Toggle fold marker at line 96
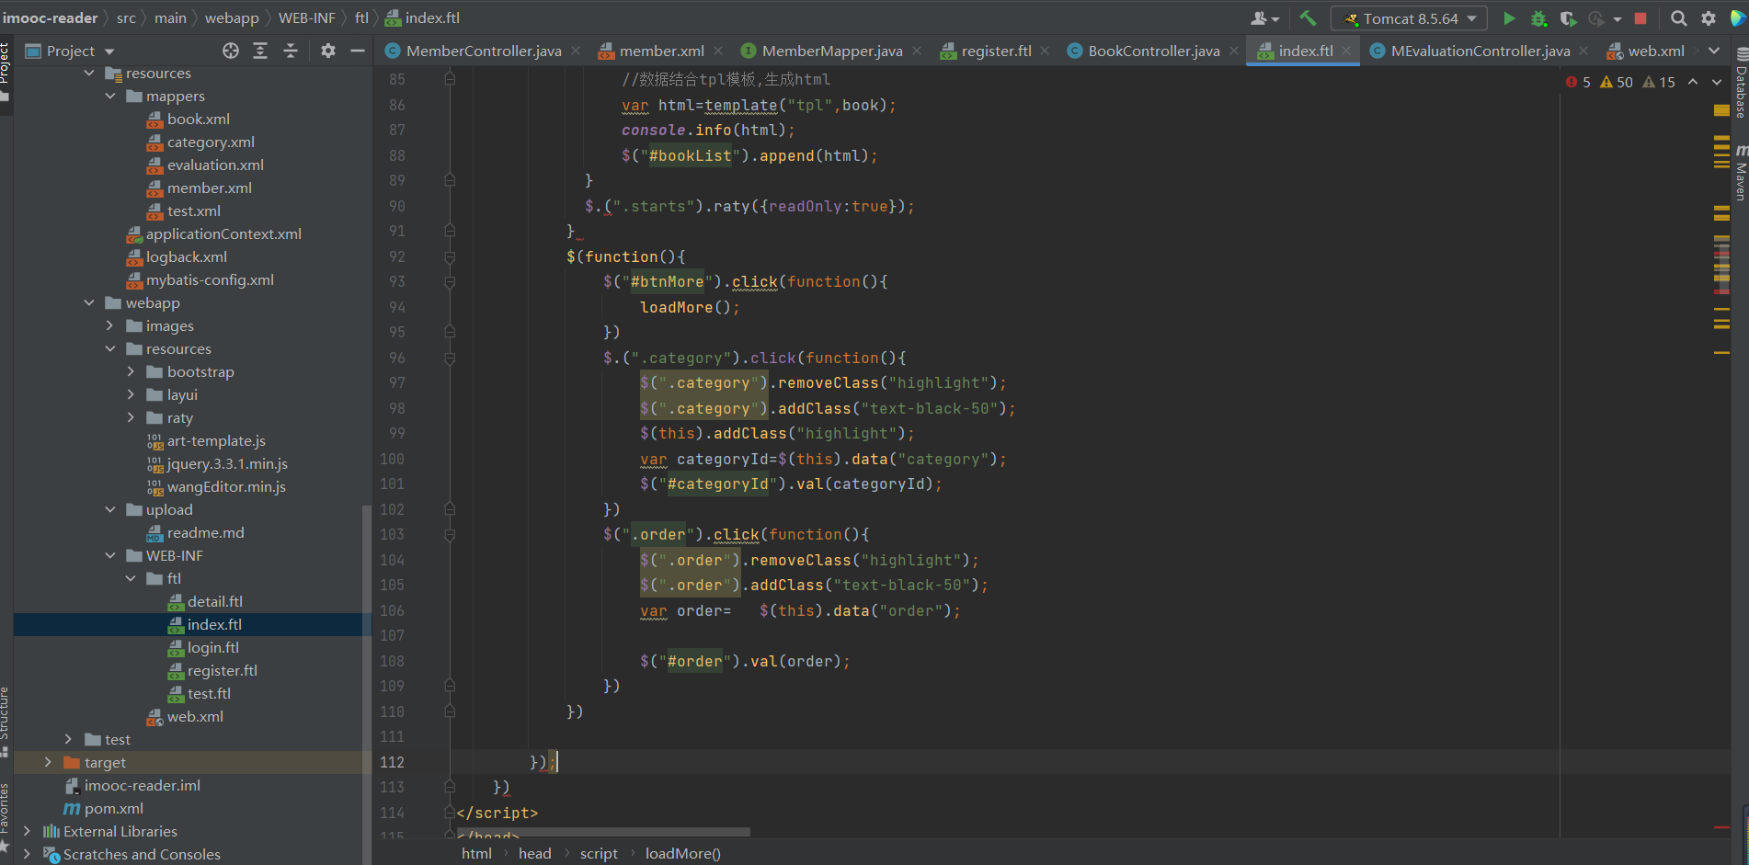Screen dimensions: 1749x865 [450, 358]
